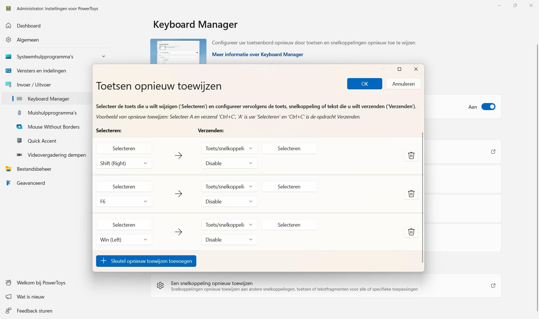This screenshot has height=319, width=539.
Task: Open the Disable dropdown in Win (Left) row
Action: (229, 240)
